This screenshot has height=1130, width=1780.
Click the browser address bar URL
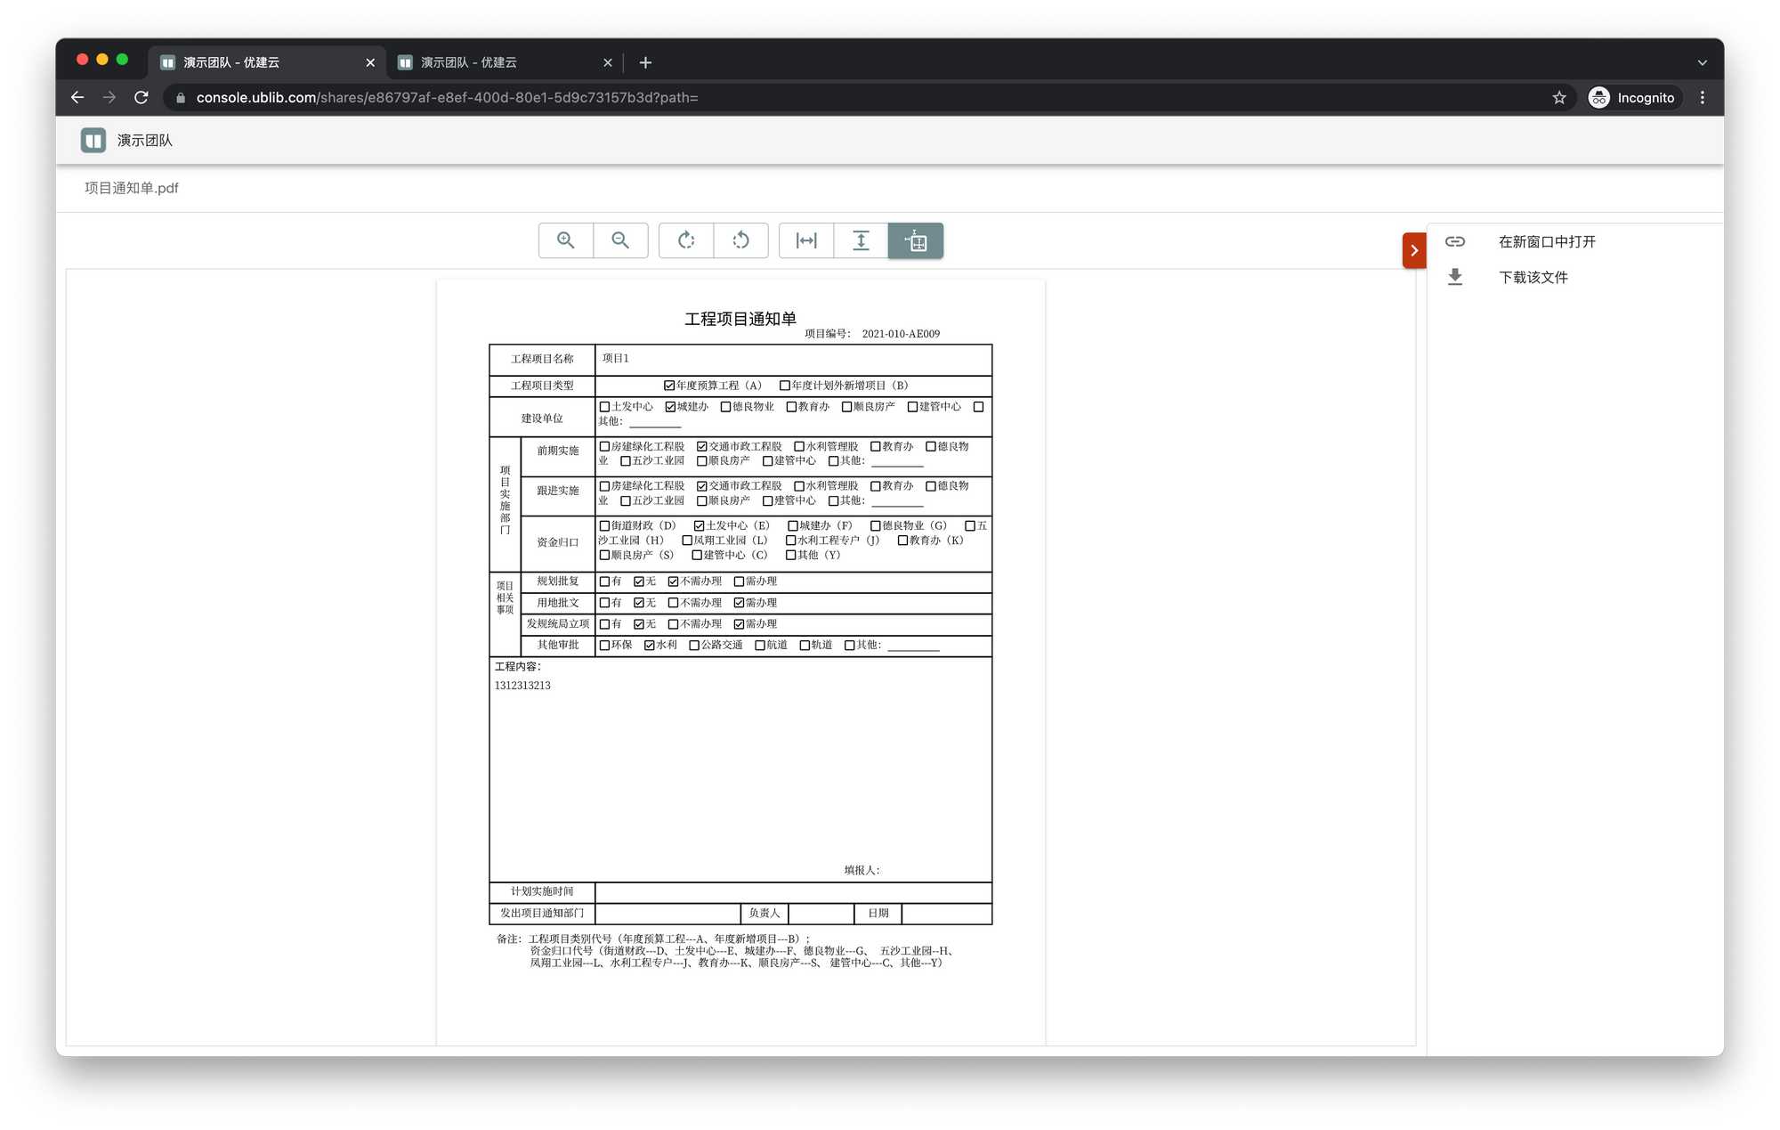point(447,98)
